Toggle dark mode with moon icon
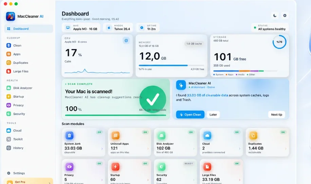Image resolution: width=311 pixels, height=184 pixels. (x=275, y=16)
